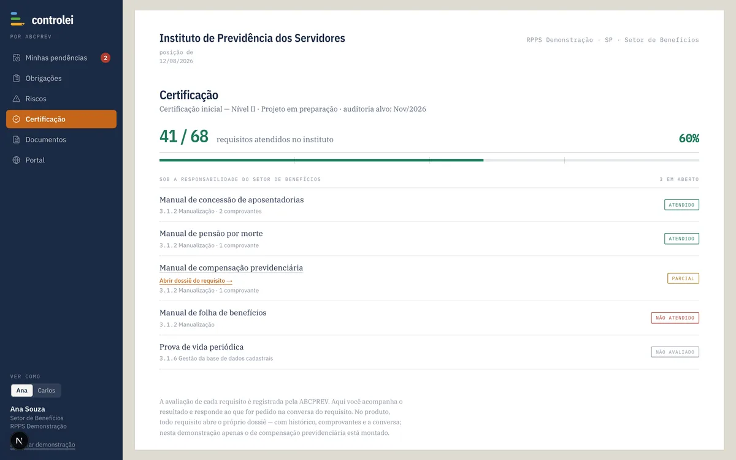Navigate to Portal
This screenshot has width=736, height=460.
(x=61, y=160)
